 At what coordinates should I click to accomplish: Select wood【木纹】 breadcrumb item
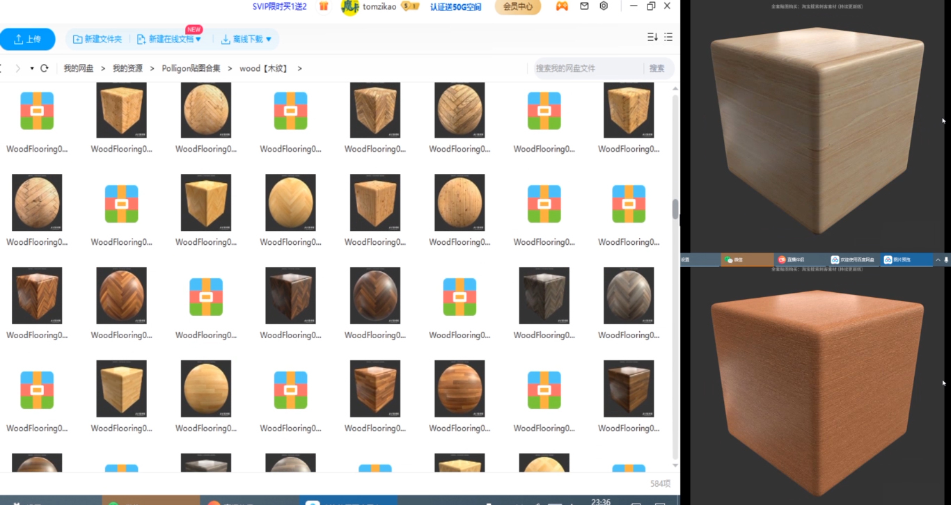coord(264,68)
